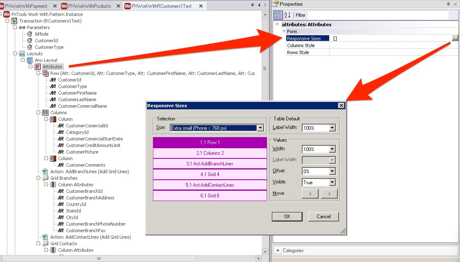Open the Responsive Sizes ellipsis editor button
460x262 pixels.
click(455, 38)
